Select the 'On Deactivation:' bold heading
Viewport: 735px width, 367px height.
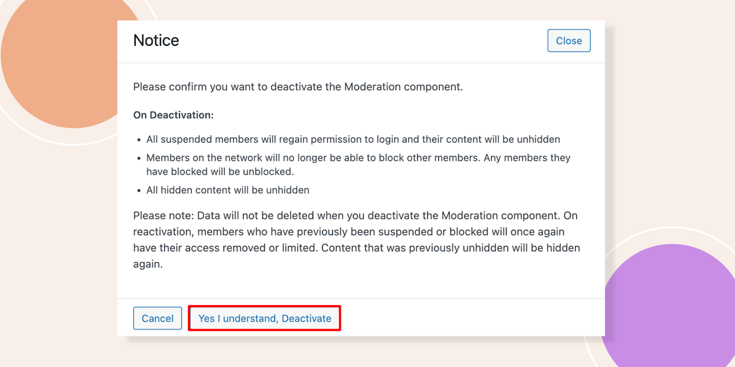coord(174,115)
